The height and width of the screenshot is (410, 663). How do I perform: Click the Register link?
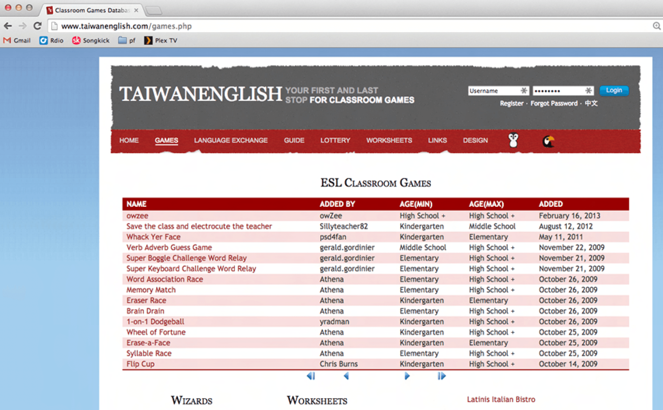(x=511, y=104)
